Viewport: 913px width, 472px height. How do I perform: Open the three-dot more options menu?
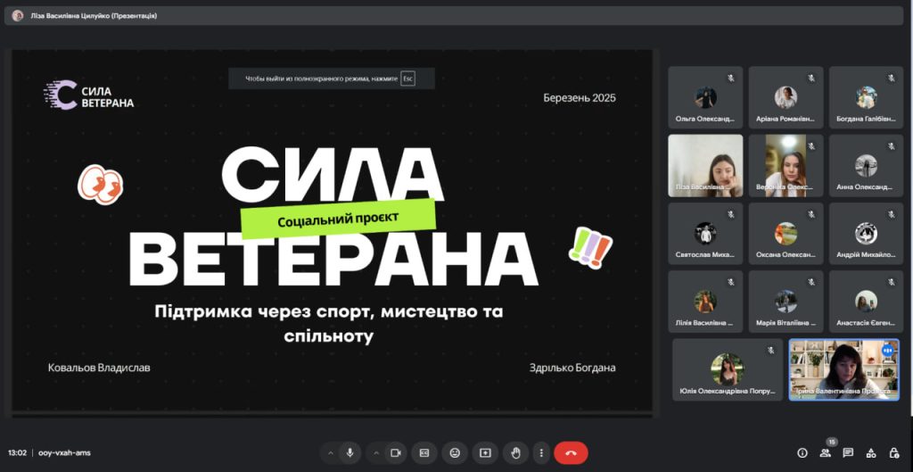(x=540, y=452)
